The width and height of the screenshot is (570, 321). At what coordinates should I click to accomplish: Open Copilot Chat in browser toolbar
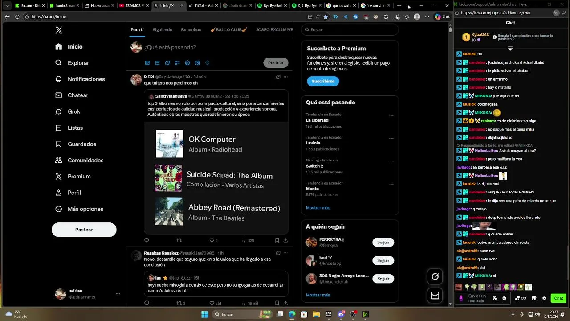442,16
